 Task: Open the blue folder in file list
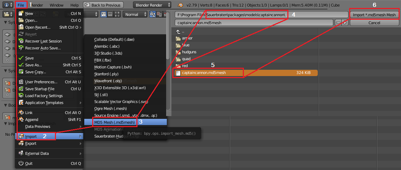click(186, 45)
